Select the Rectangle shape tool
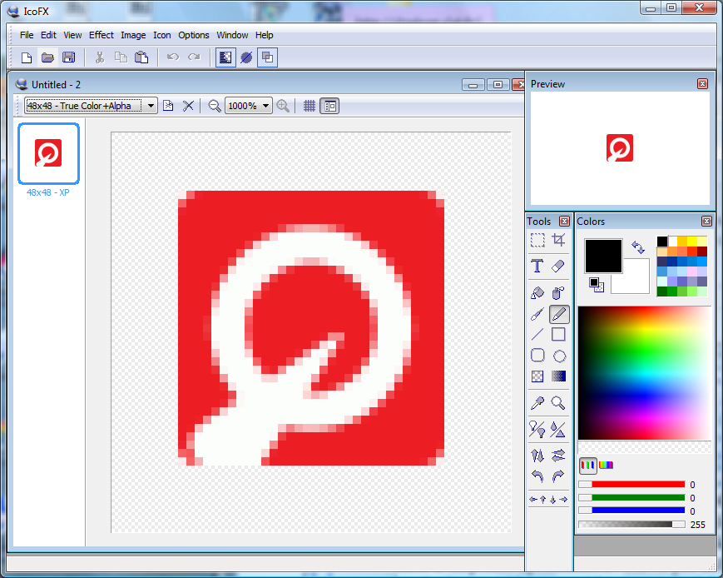723x578 pixels. tap(558, 334)
